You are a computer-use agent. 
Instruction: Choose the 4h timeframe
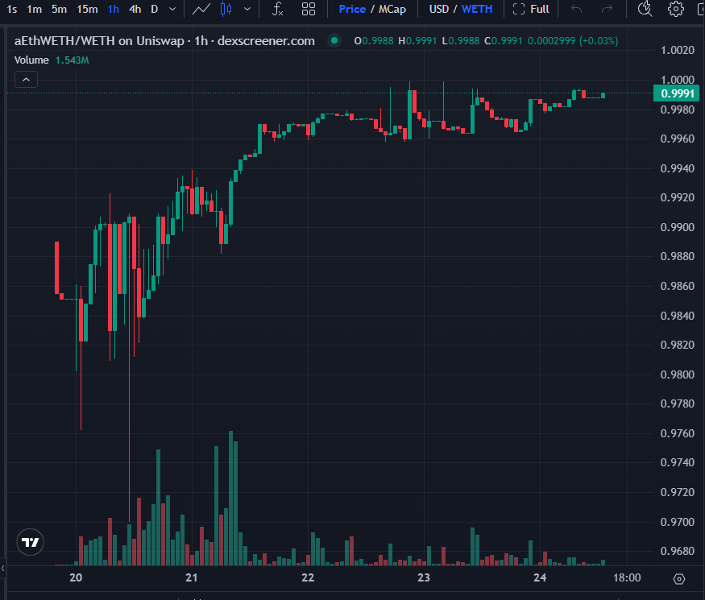click(x=135, y=9)
